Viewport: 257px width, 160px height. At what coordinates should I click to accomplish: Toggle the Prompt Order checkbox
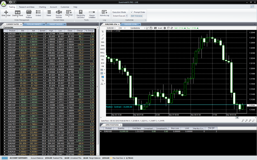click(x=132, y=12)
